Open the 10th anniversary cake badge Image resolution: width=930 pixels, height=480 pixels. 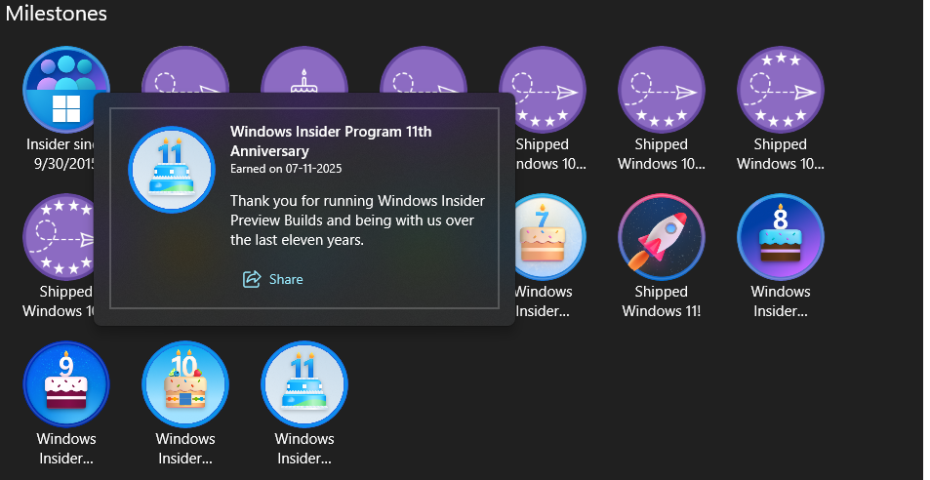pos(185,384)
